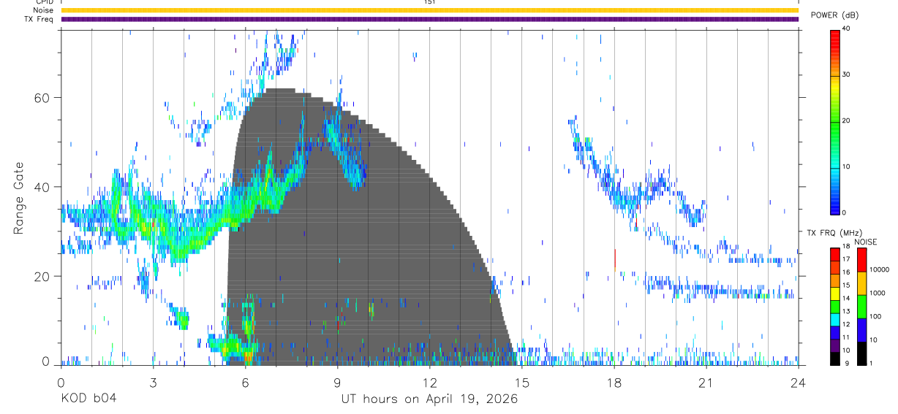Image resolution: width=898 pixels, height=414 pixels.
Task: Click the 9 tick on the UT hours axis
Action: tap(337, 382)
